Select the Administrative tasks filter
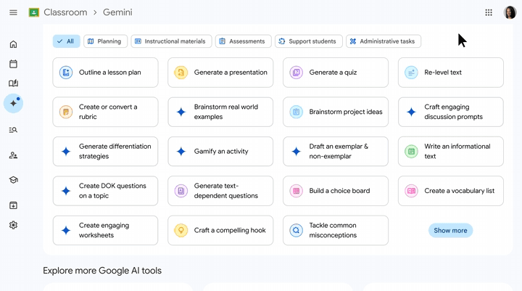Screen dimensions: 522x291 (x=384, y=41)
